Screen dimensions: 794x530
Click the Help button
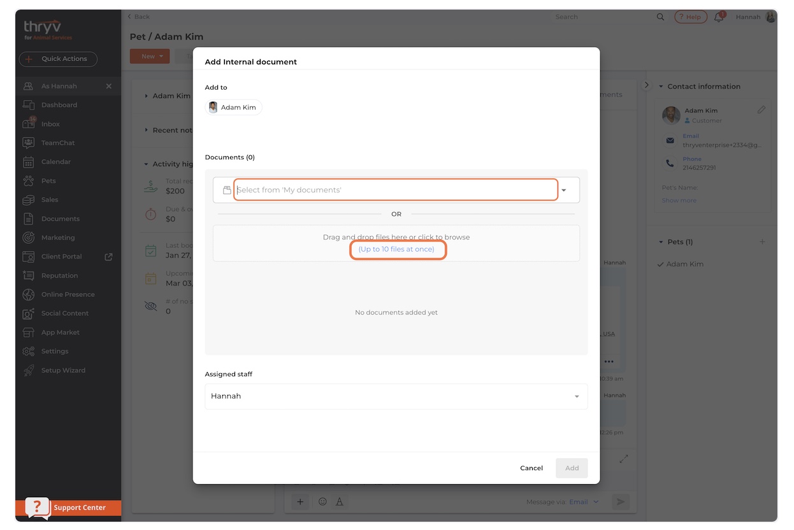point(690,17)
